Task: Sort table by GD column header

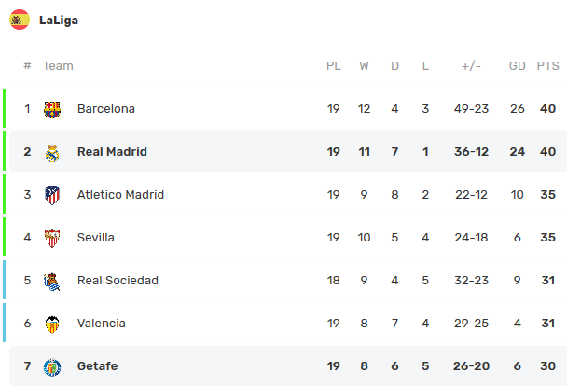Action: pos(518,66)
